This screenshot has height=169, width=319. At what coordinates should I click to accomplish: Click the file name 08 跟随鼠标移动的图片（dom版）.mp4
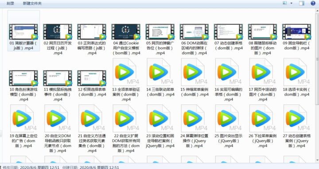(263, 48)
